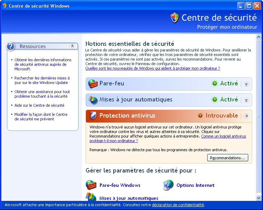This screenshot has height=210, width=263.
Task: Open Obtenir une assistance sécurité link
Action: click(x=42, y=94)
